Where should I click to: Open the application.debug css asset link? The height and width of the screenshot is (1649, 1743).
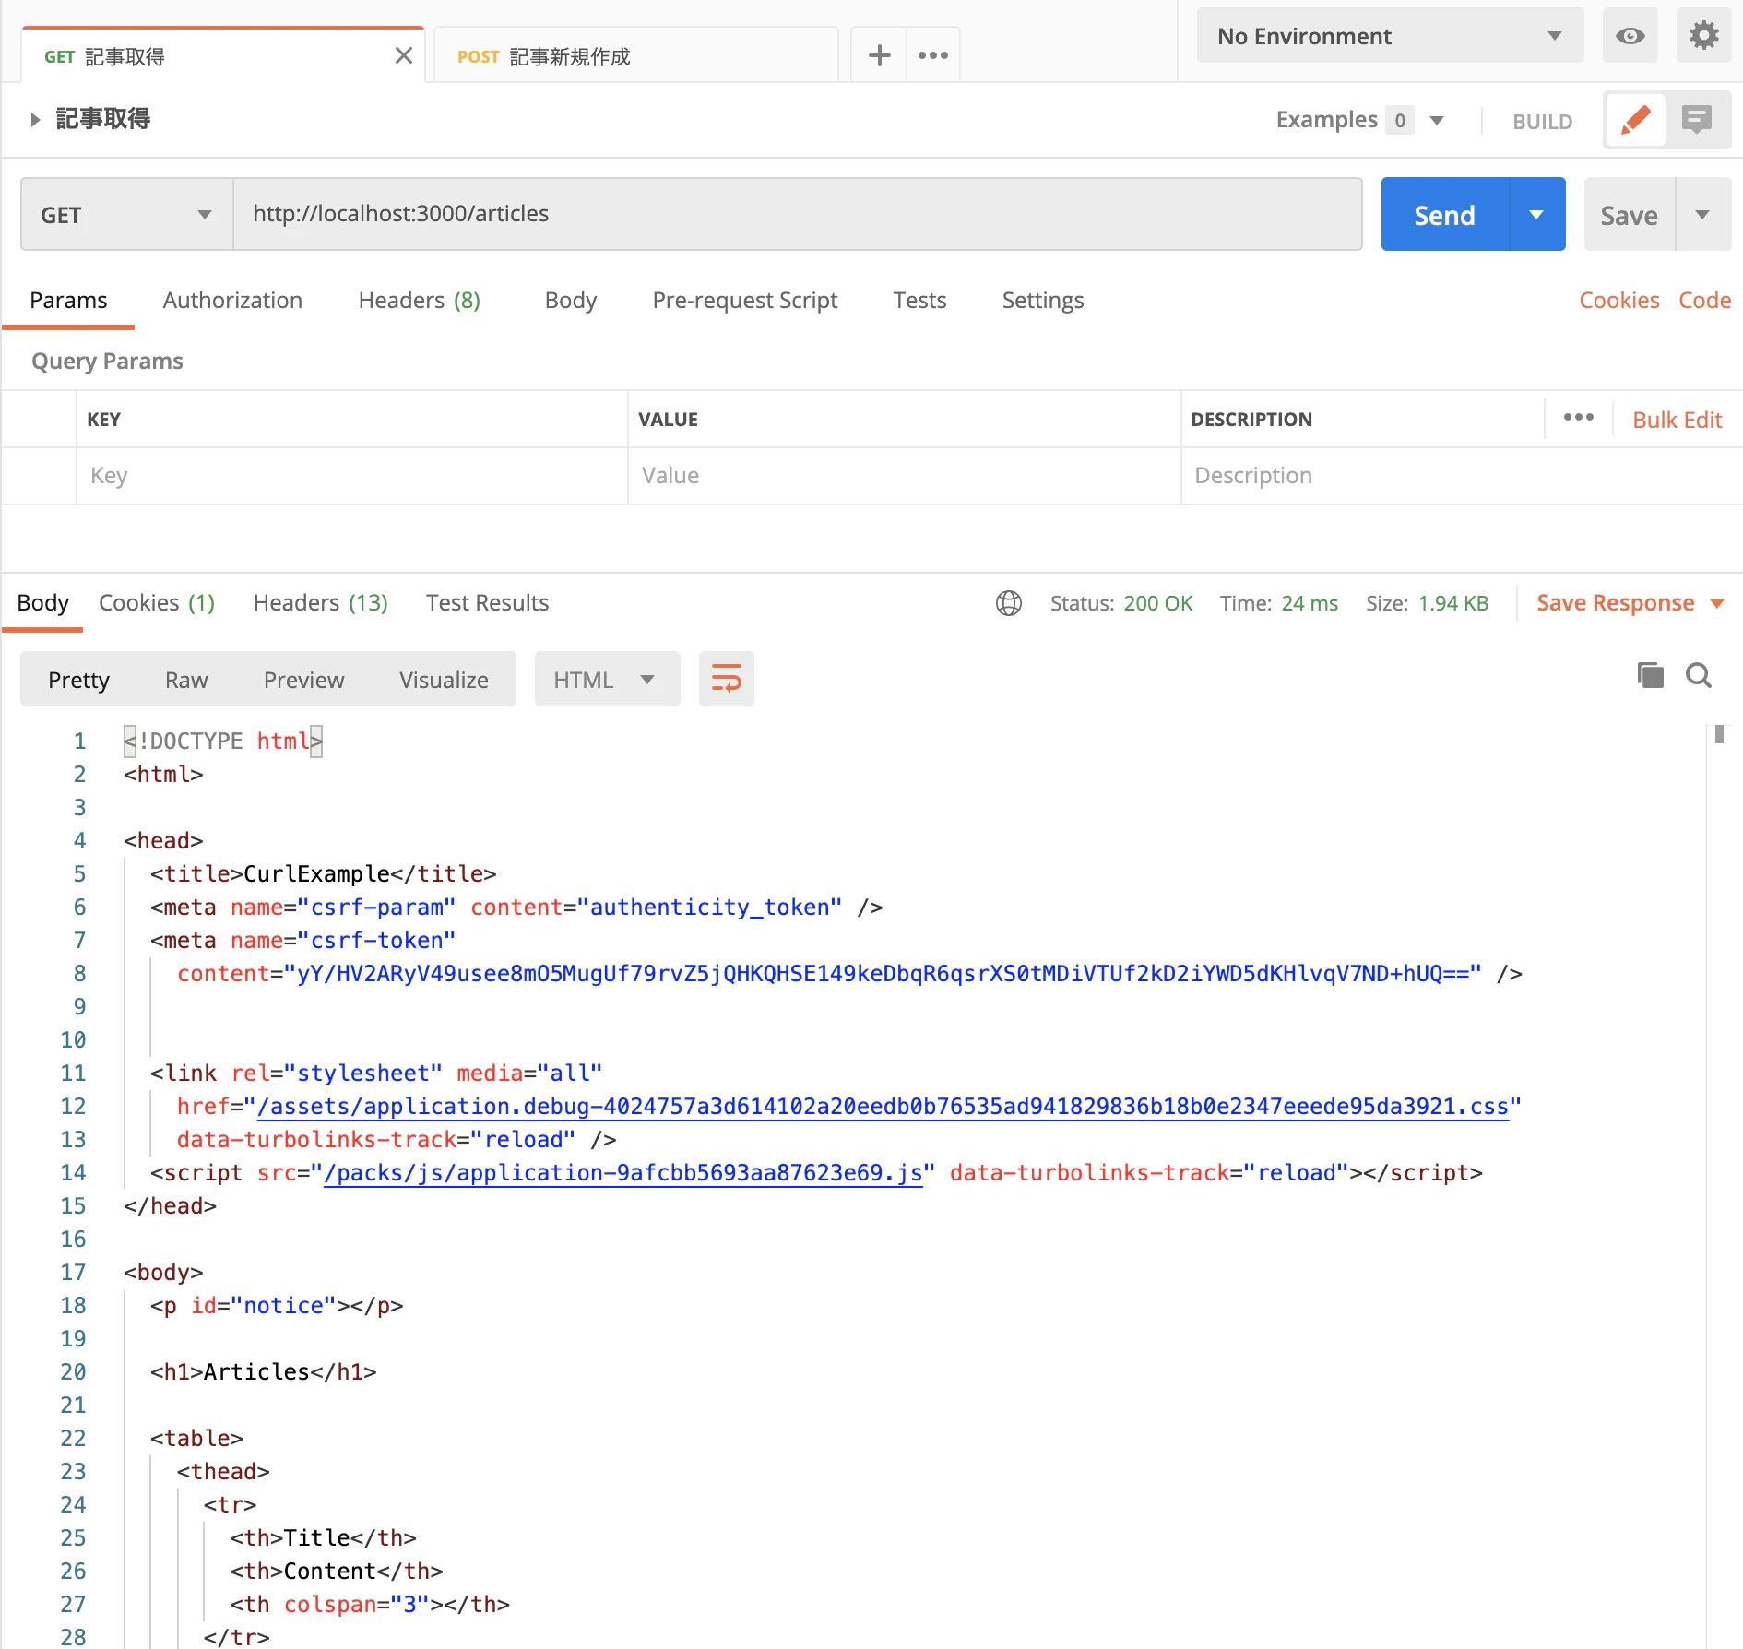click(883, 1107)
